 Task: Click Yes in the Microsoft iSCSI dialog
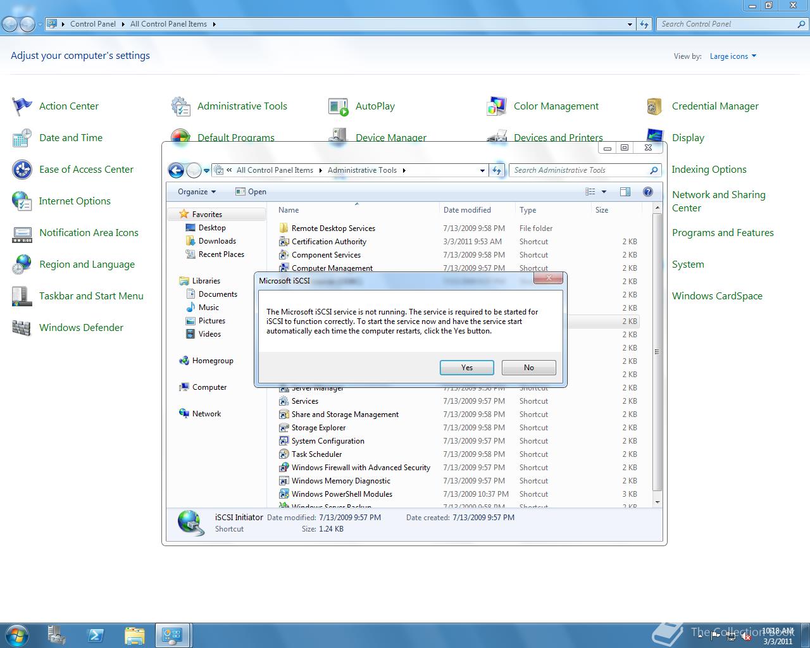coord(466,368)
